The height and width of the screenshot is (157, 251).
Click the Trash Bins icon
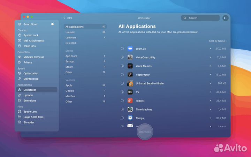pyautogui.click(x=20, y=46)
